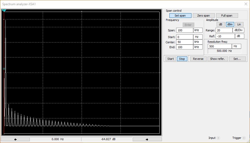Switch amplitude scale to dB

pos(220,24)
